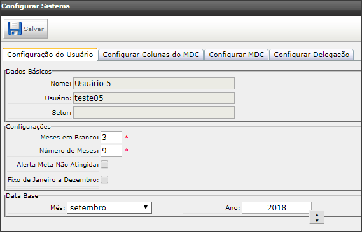Image resolution: width=362 pixels, height=232 pixels.
Task: Focus the Meses em Branco input
Action: pyautogui.click(x=111, y=138)
